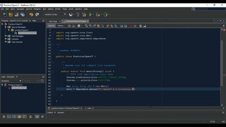Click the Last Edit icon in editor toolbar
This screenshot has width=226, height=127.
[x=69, y=26]
